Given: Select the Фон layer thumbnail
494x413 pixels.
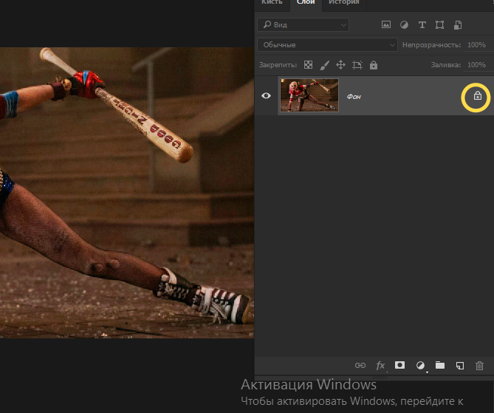Looking at the screenshot, I should point(309,95).
